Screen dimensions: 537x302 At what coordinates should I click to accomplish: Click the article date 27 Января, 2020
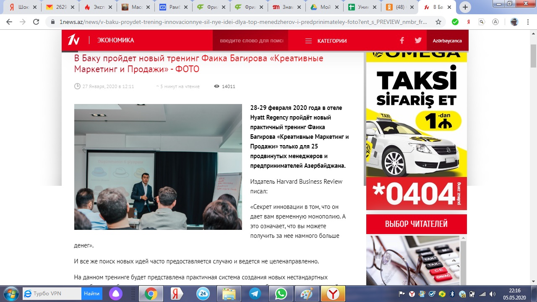tap(108, 86)
